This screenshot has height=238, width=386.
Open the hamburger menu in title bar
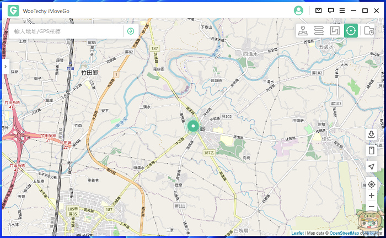(x=342, y=10)
